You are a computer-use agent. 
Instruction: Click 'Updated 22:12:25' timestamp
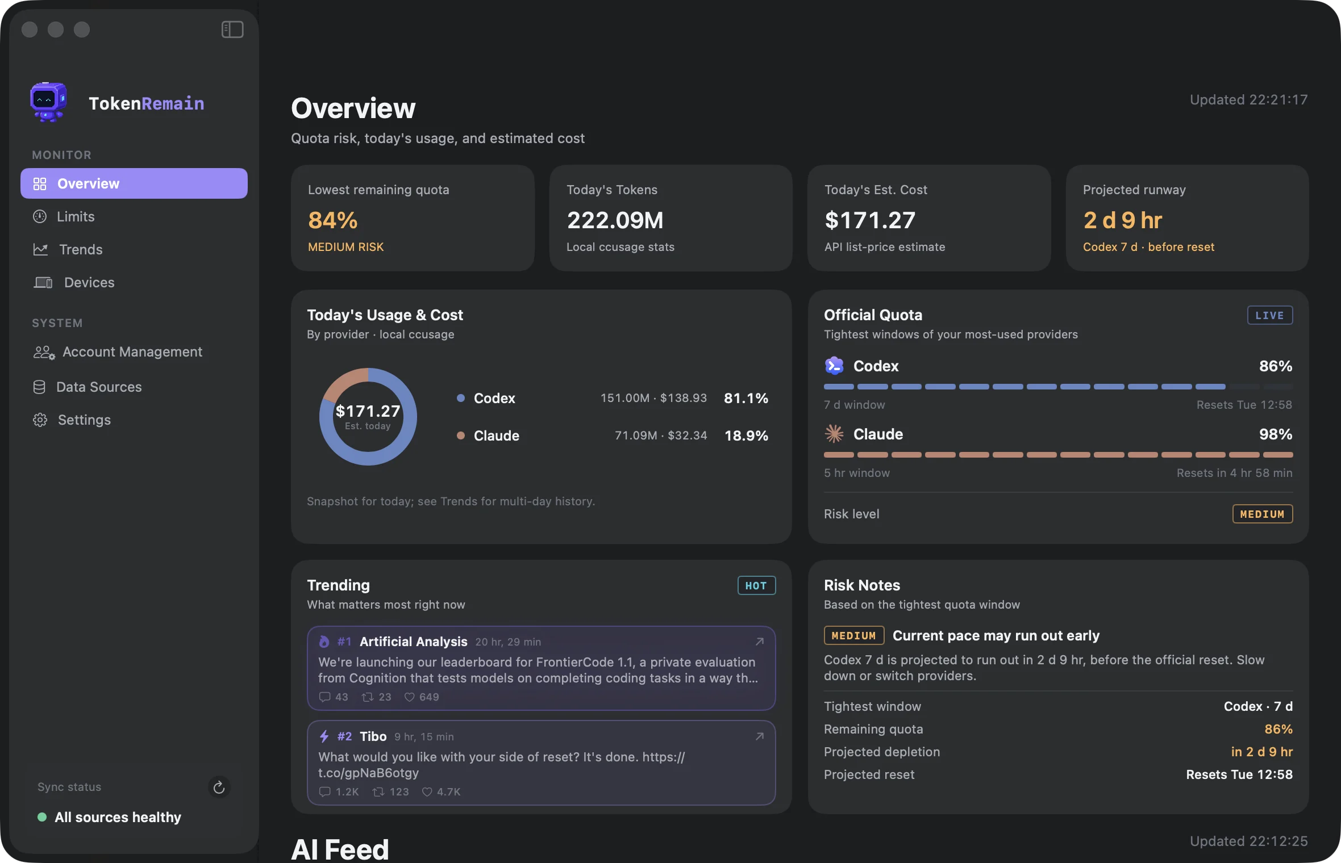point(1249,841)
